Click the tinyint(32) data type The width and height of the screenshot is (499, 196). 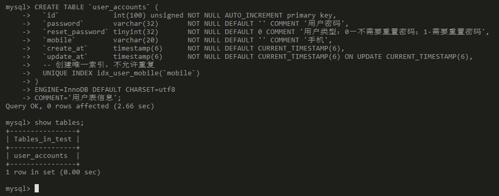point(136,32)
